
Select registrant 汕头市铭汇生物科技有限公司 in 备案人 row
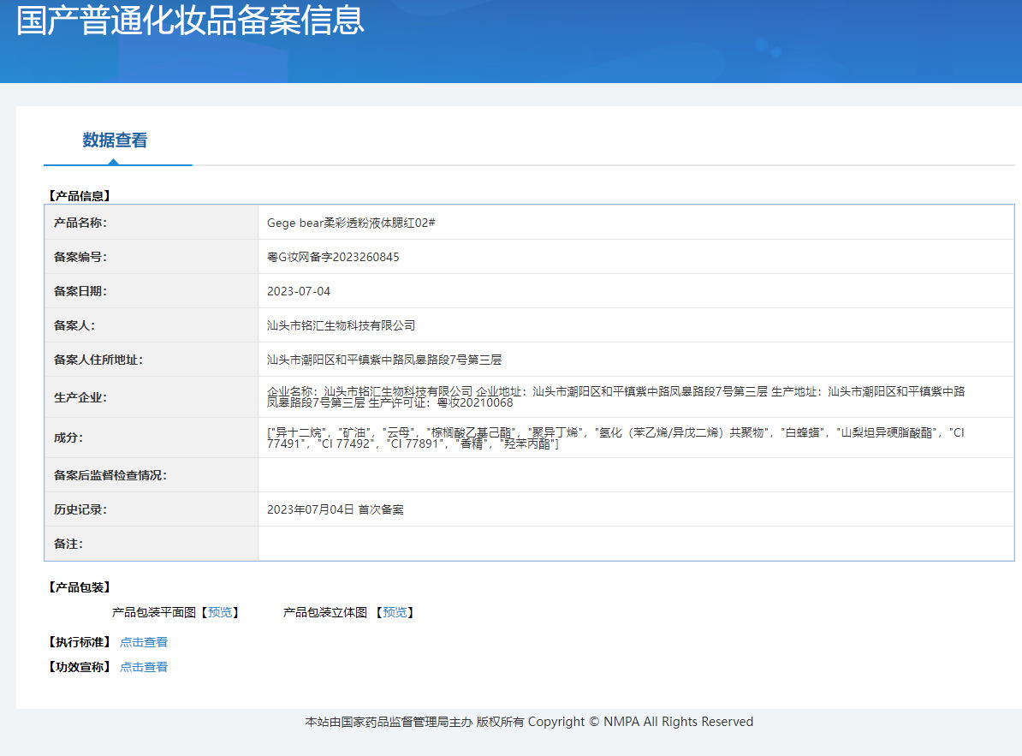[341, 325]
